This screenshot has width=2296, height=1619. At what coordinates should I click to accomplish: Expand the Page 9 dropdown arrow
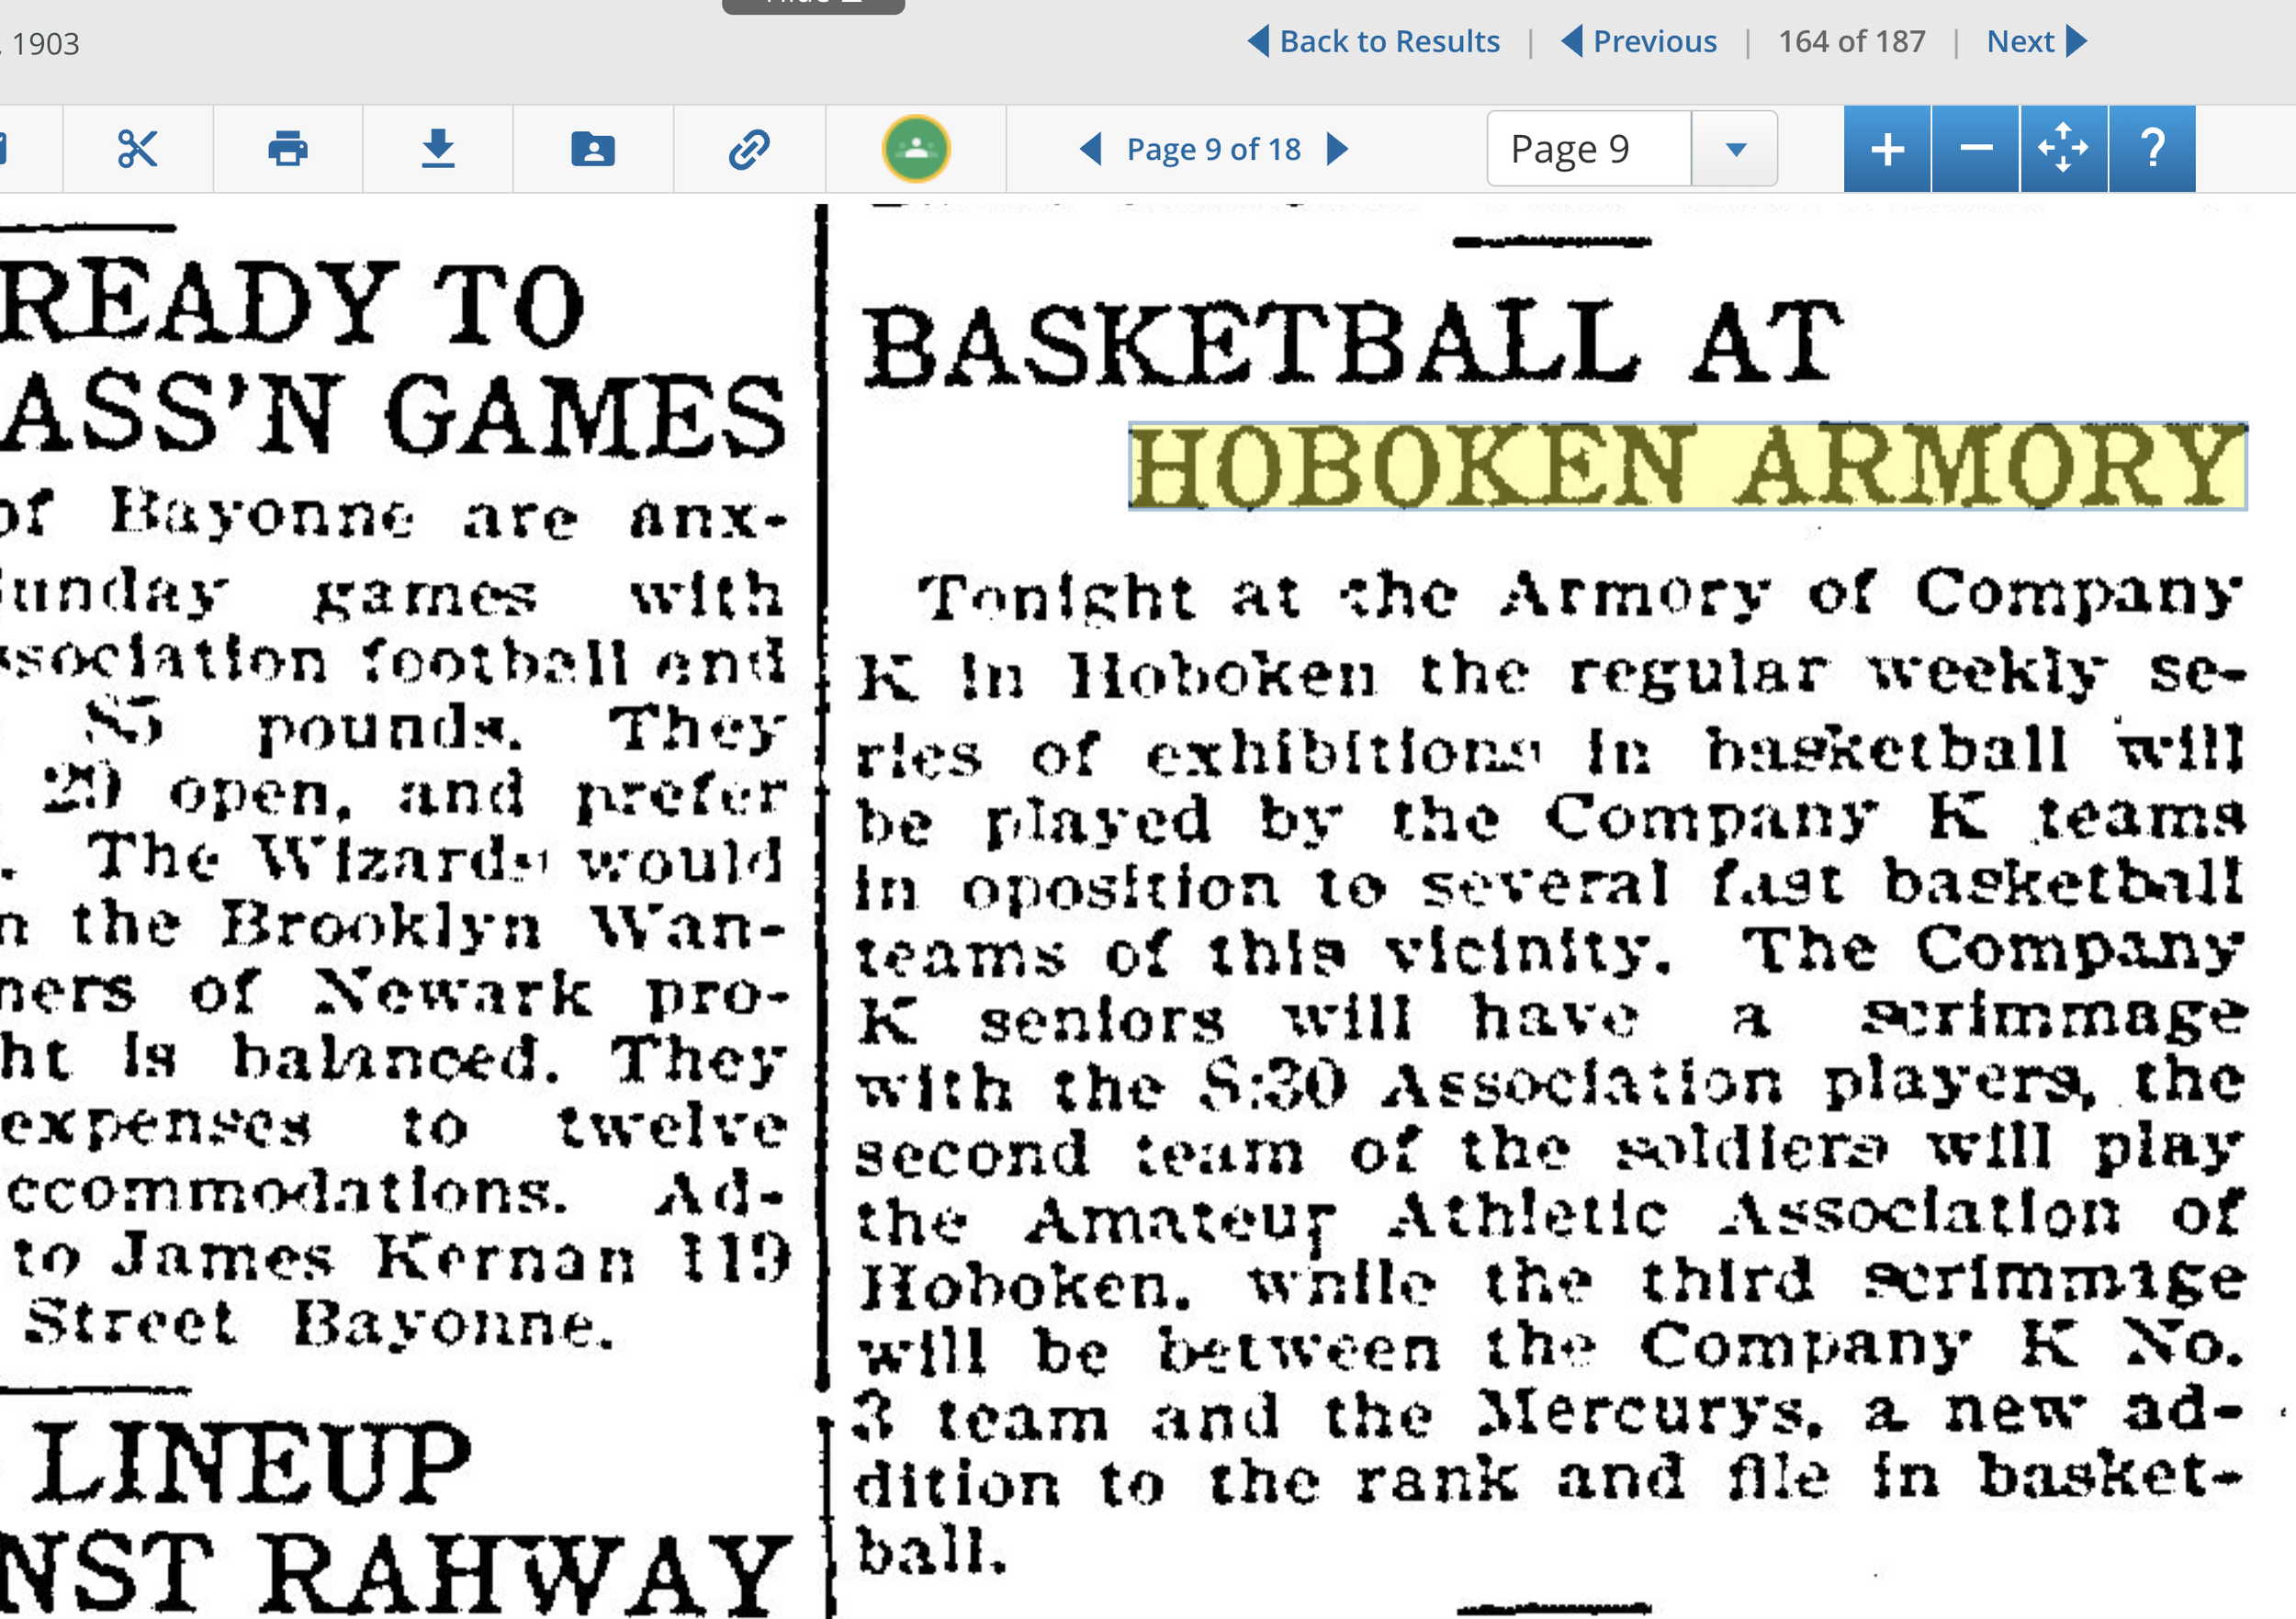pos(1735,149)
